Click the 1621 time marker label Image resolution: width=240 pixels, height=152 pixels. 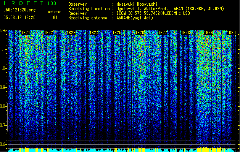tap(26, 33)
